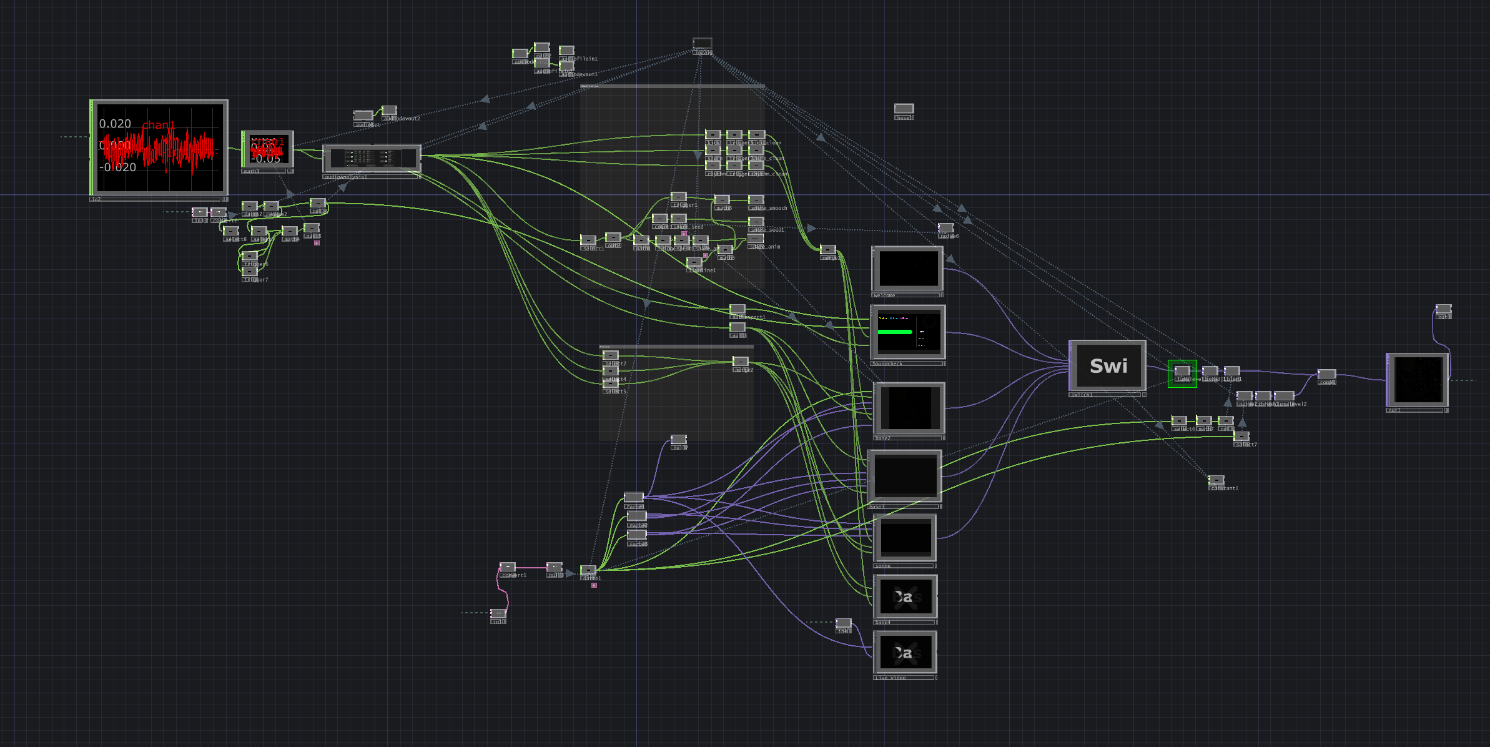Viewport: 1490px width, 747px height.
Task: Toggle the pink flag below null5
Action: 317,243
